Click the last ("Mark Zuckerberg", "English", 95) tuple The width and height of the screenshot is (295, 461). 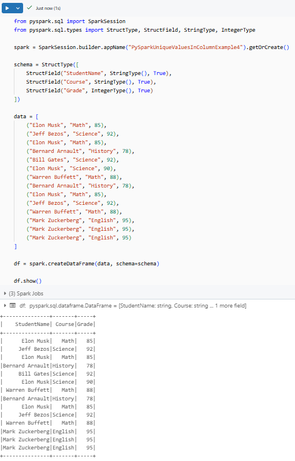pos(79,238)
